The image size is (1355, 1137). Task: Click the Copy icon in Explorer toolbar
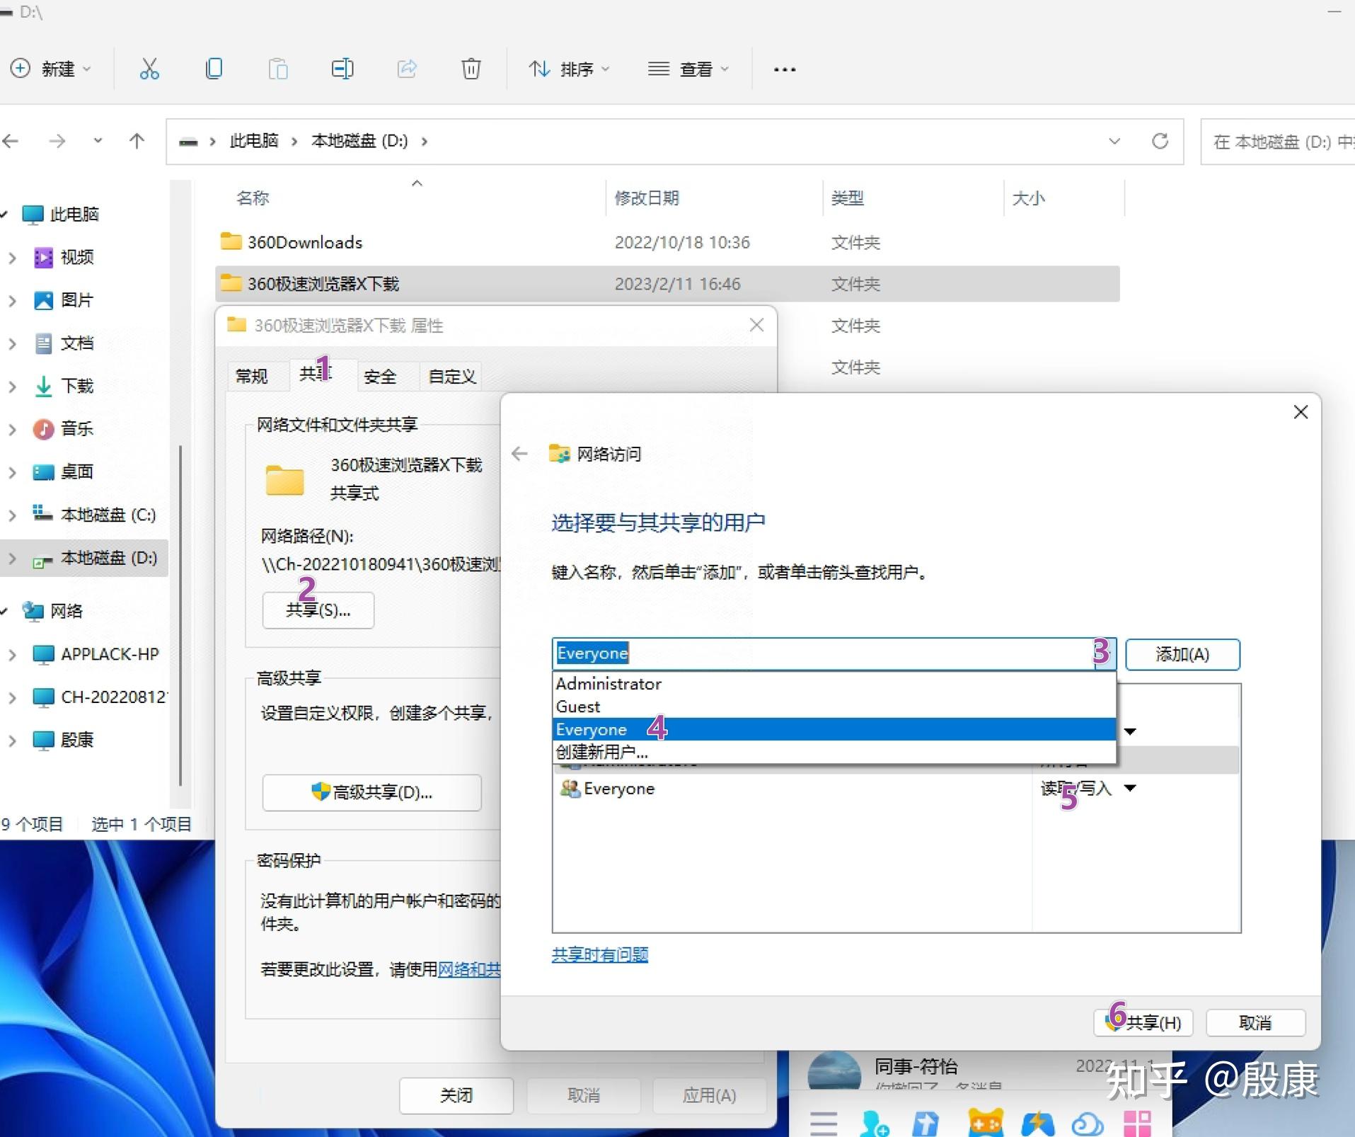[x=214, y=69]
